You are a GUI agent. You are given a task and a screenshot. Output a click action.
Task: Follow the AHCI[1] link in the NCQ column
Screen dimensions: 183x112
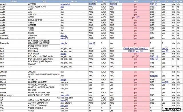(92, 4)
